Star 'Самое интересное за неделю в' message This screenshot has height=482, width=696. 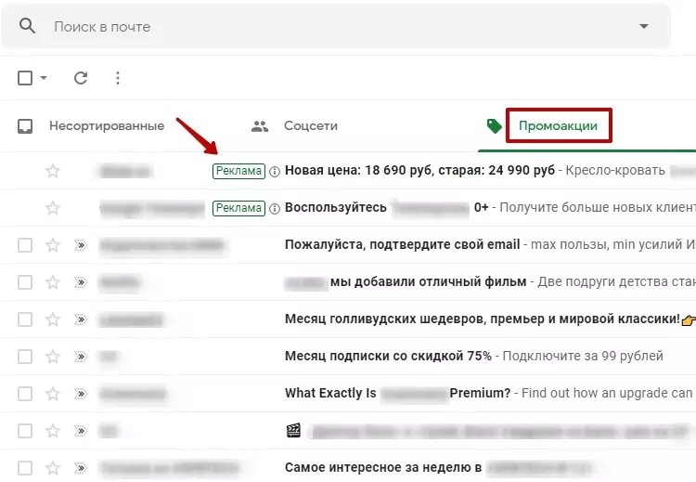(x=53, y=467)
